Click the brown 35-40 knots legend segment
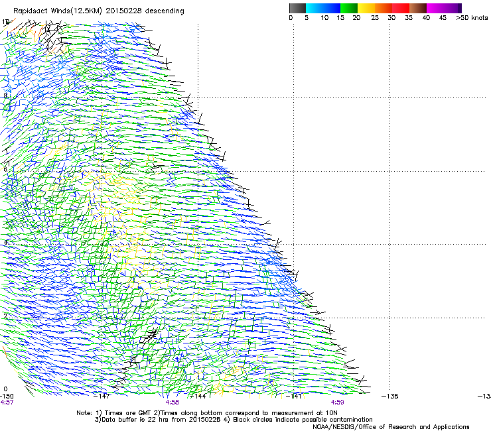 tap(418, 8)
